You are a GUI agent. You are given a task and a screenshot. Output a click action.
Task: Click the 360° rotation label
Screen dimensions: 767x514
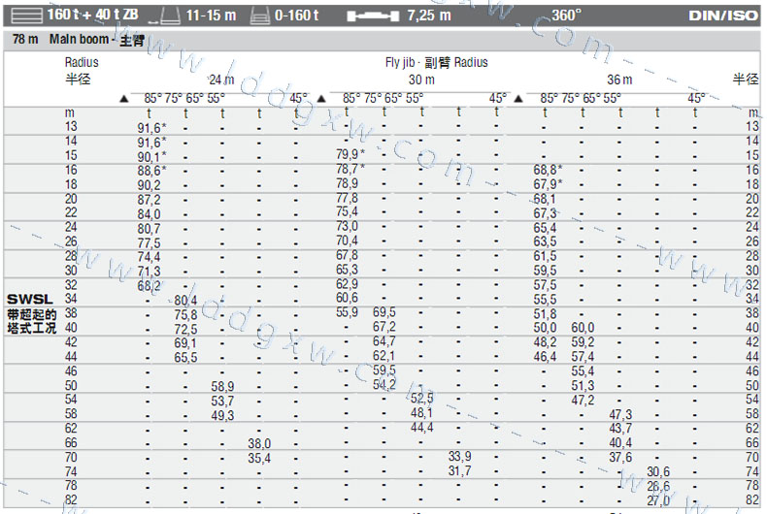point(566,16)
